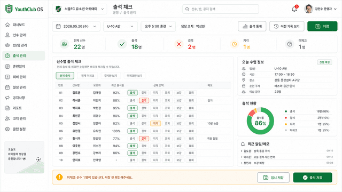Viewport: 342px width, 192px height.
Task: Click the bar chart icon on 출석 통계
Action: (x=245, y=26)
